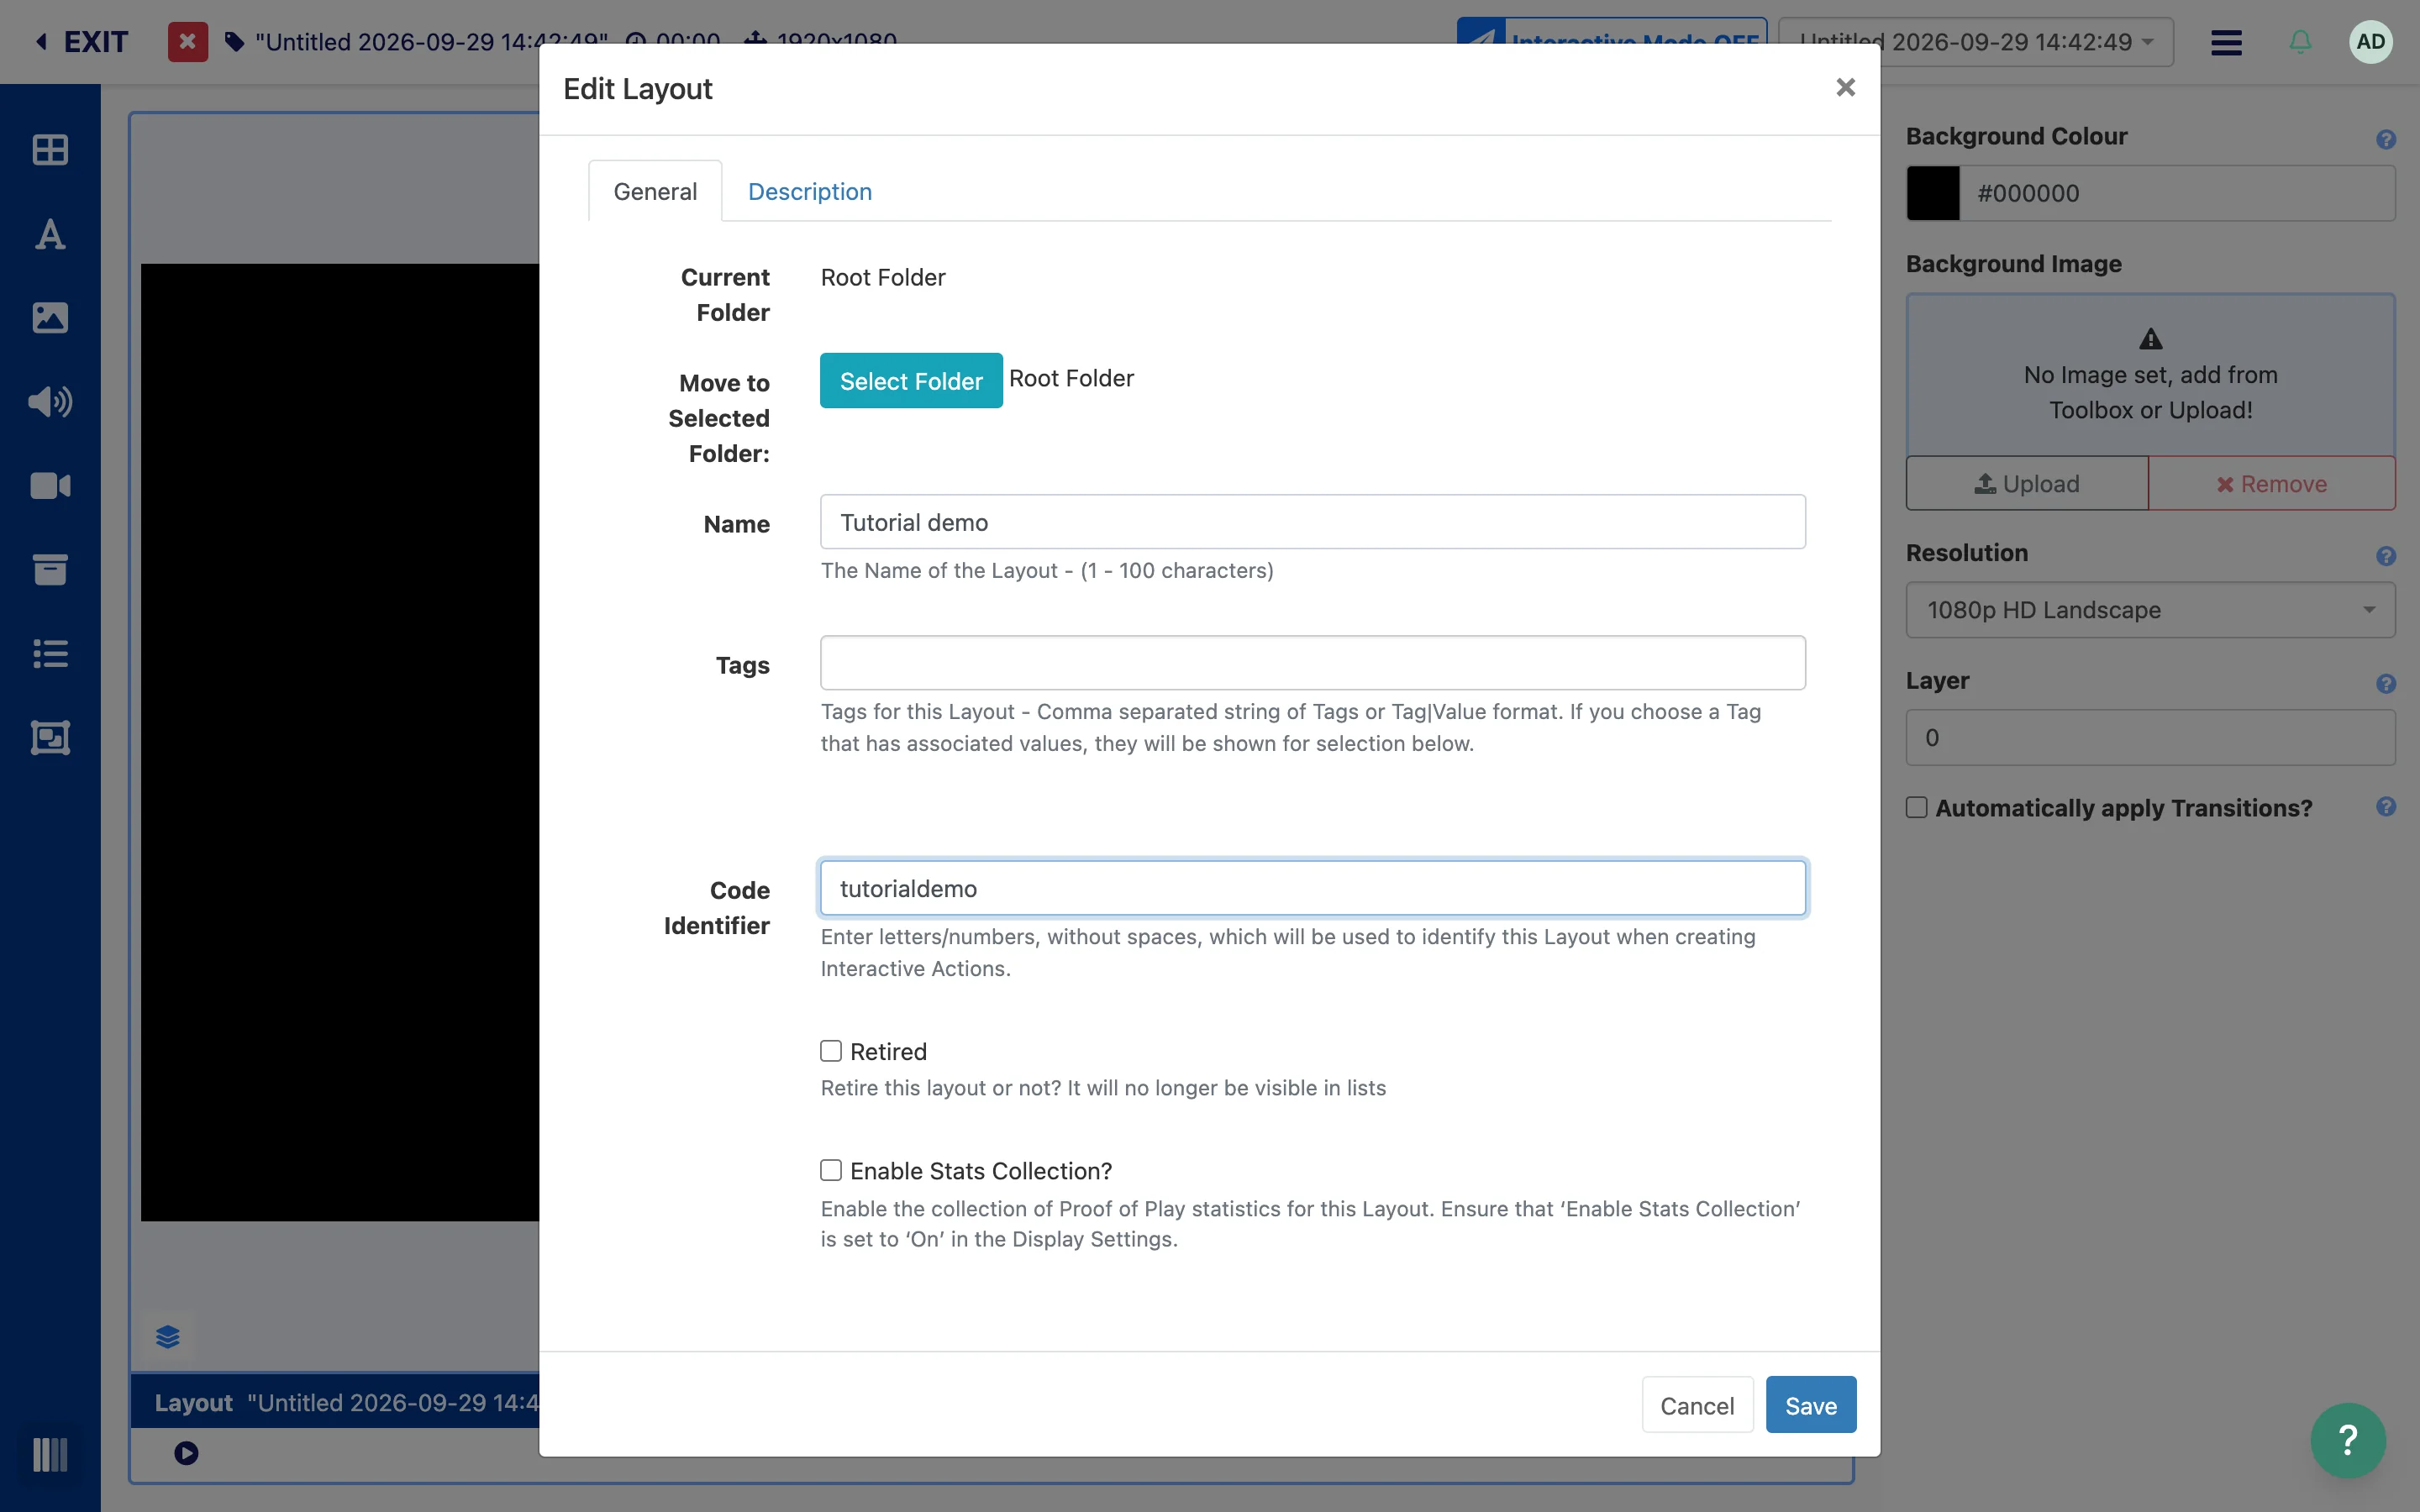Image resolution: width=2420 pixels, height=1512 pixels.
Task: Save the layout changes
Action: pos(1811,1405)
